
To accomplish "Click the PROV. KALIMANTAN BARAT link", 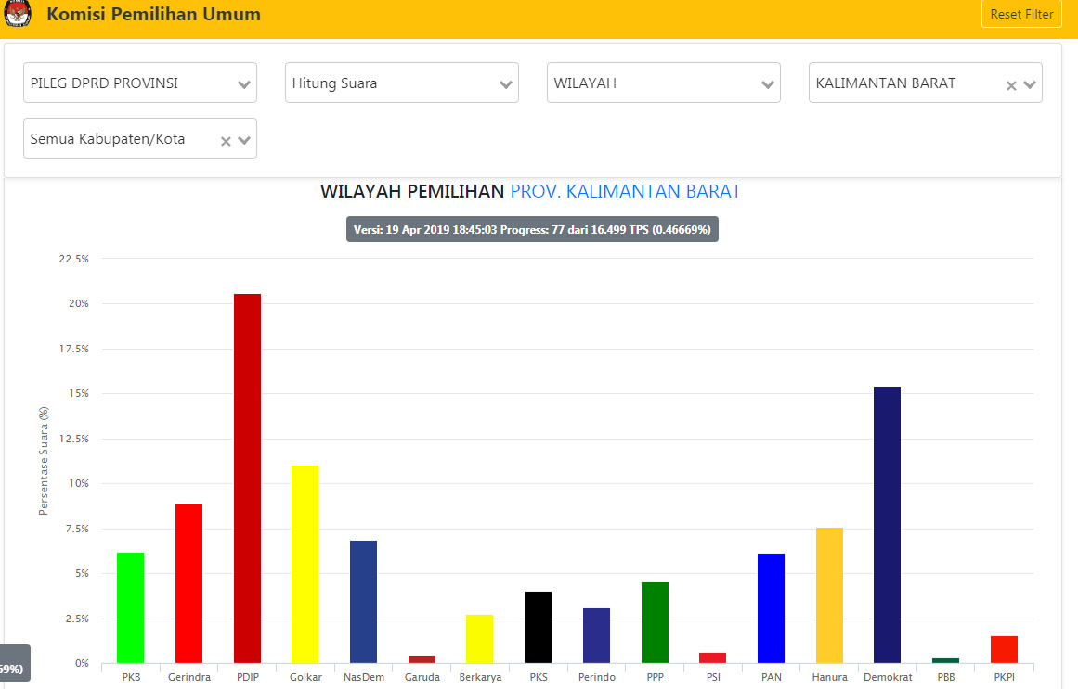I will (x=626, y=192).
